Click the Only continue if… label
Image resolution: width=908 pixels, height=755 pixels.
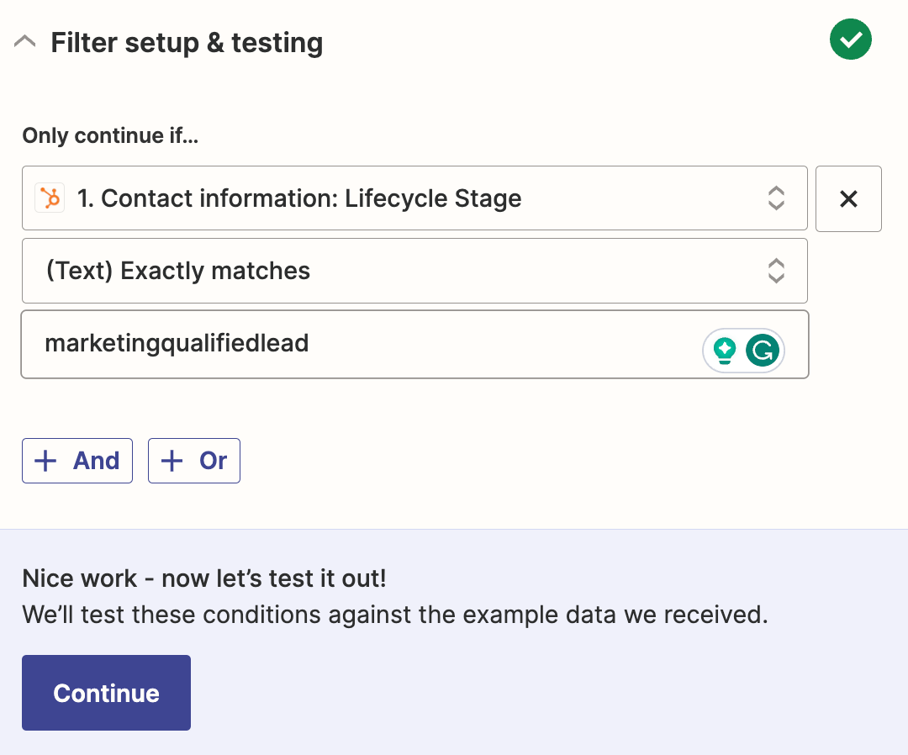(x=110, y=135)
